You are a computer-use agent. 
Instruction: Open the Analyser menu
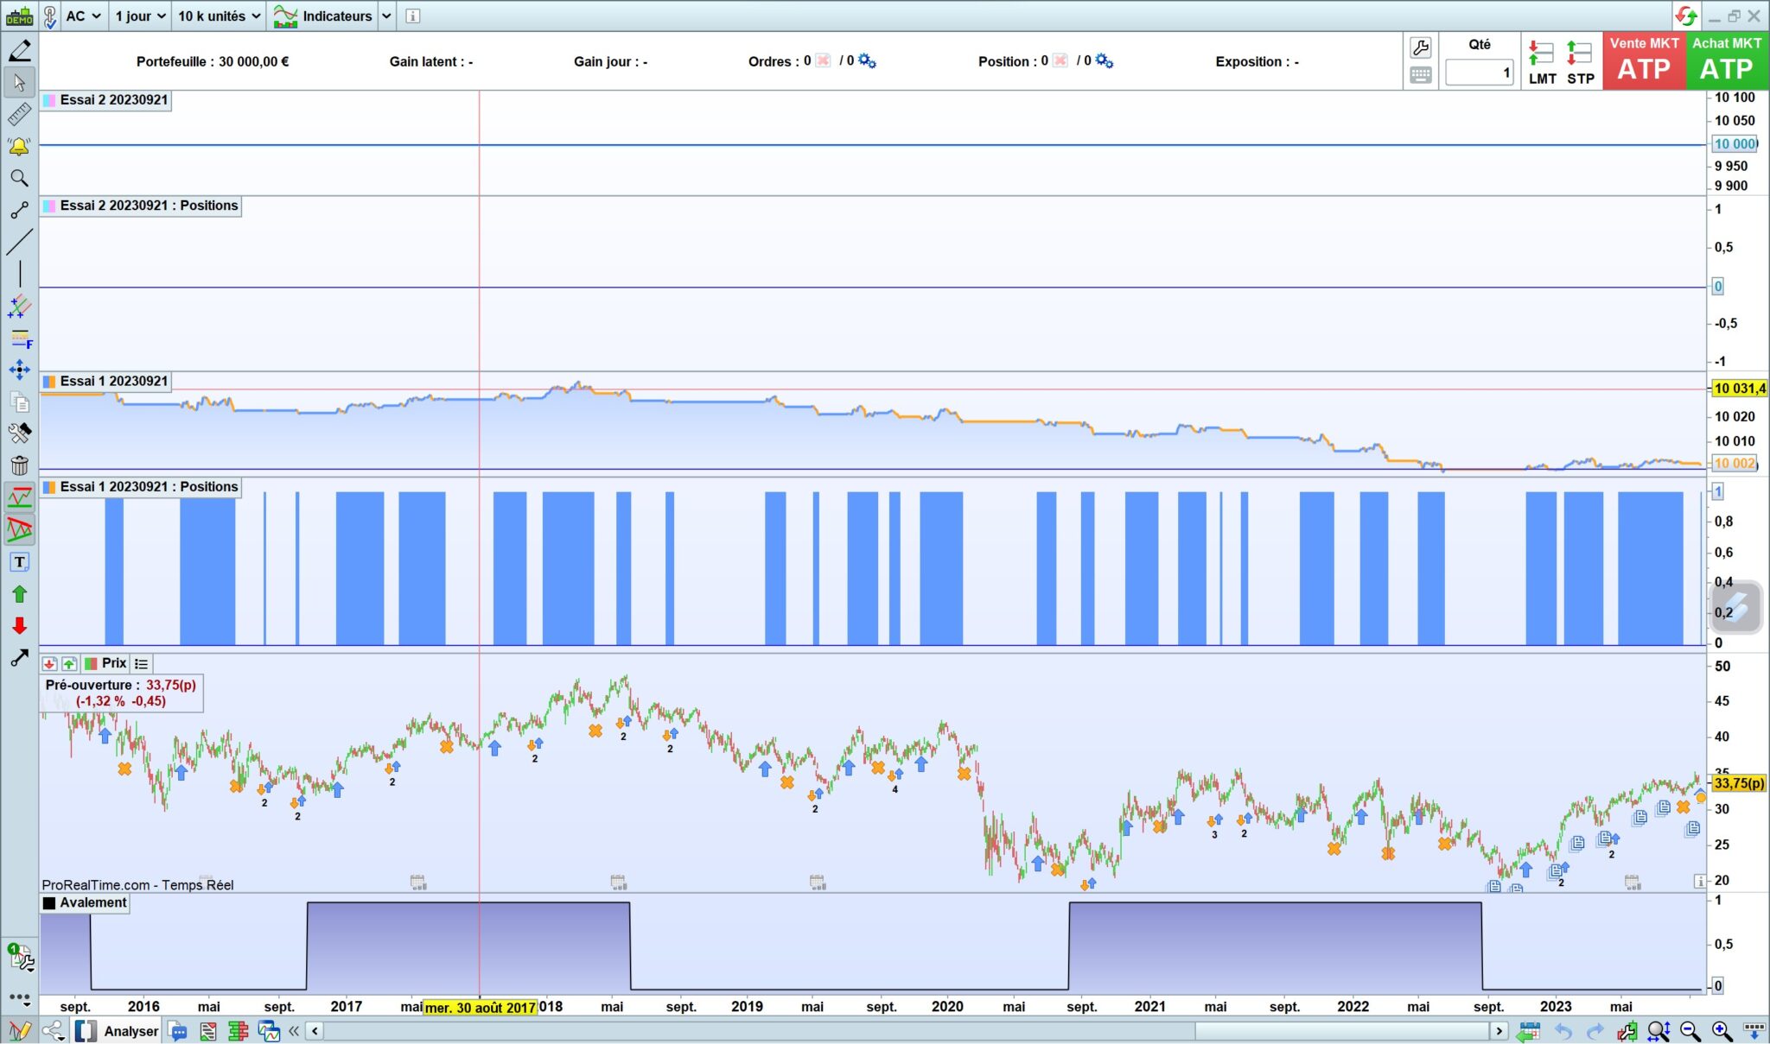(131, 1031)
